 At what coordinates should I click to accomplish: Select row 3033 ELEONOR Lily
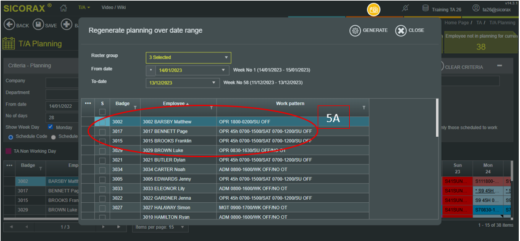pyautogui.click(x=225, y=188)
